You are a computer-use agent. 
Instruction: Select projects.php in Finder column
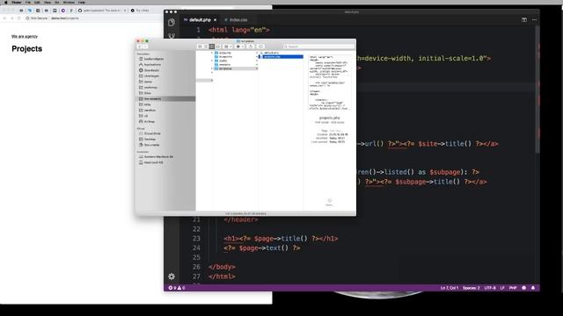[x=281, y=56]
